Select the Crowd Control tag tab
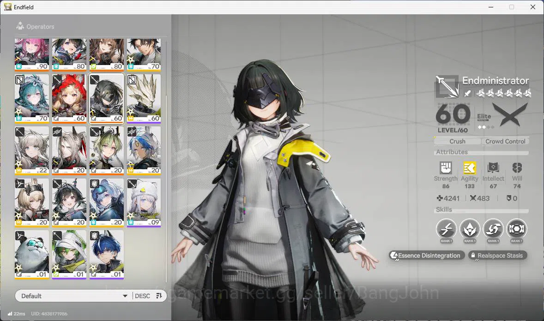The image size is (544, 321). click(505, 142)
